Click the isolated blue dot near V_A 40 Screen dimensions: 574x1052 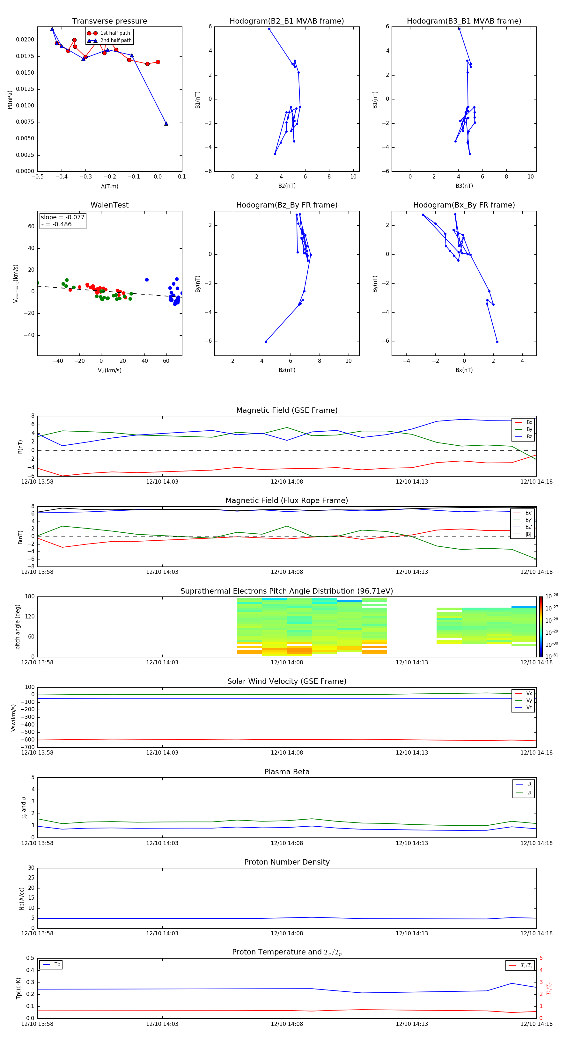coord(147,280)
